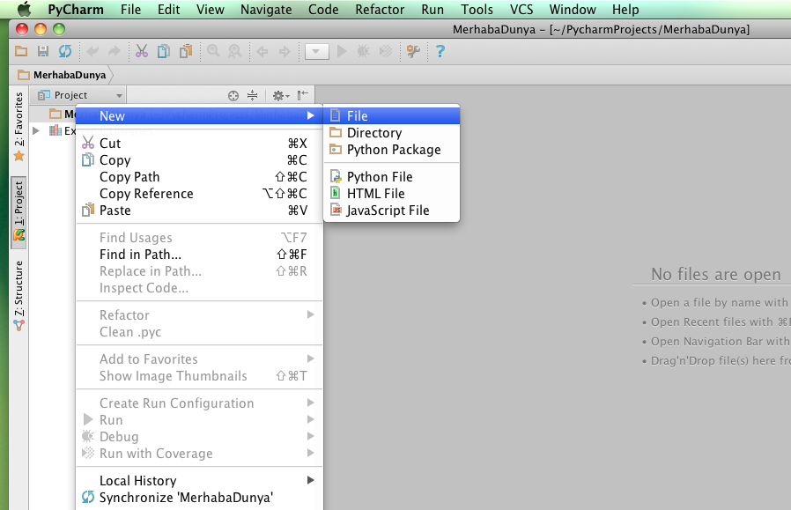791x510 pixels.
Task: Select the MerhabaDunya breadcrumb folder
Action: pyautogui.click(x=62, y=75)
